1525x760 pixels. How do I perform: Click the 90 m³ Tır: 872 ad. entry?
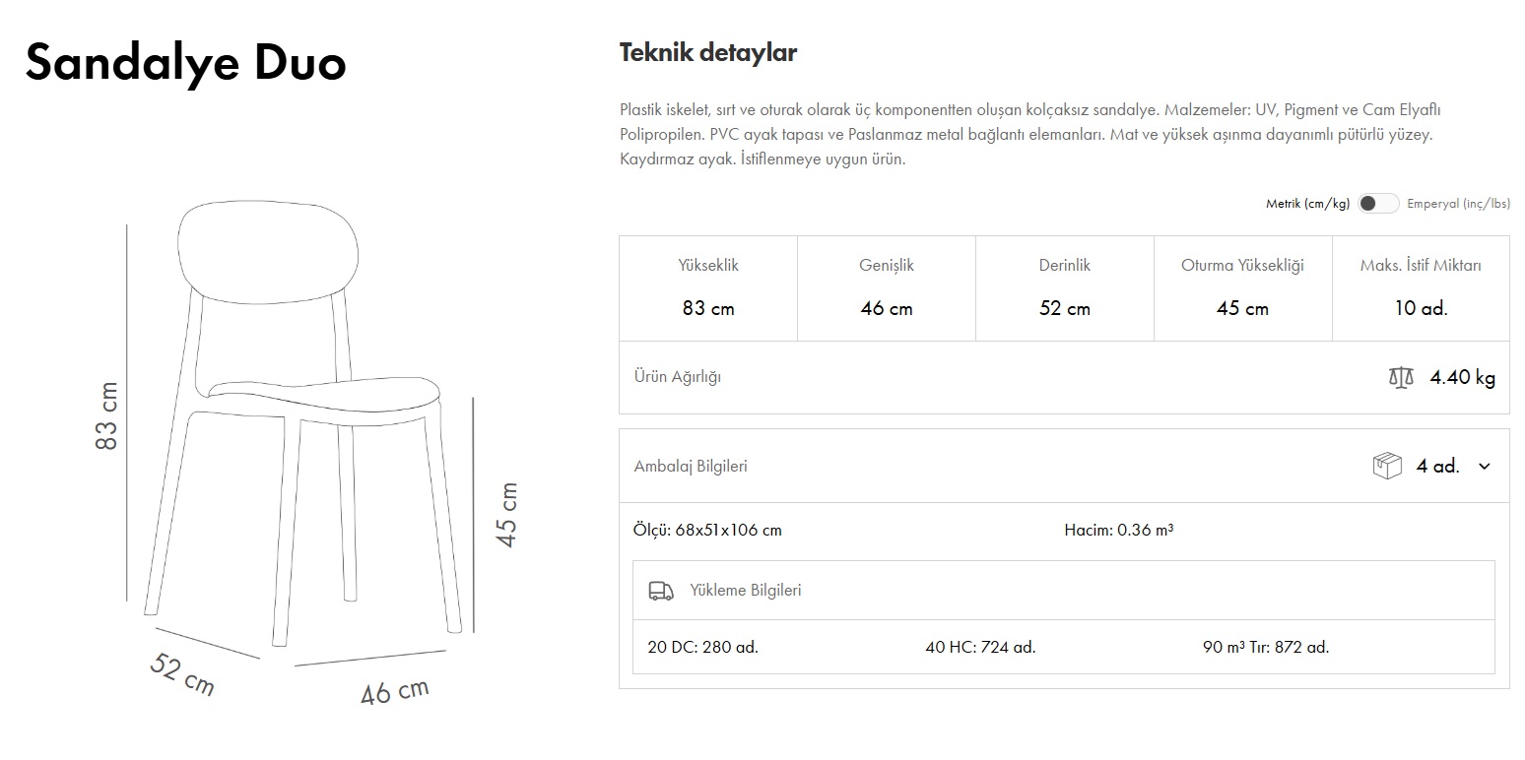pyautogui.click(x=1265, y=648)
